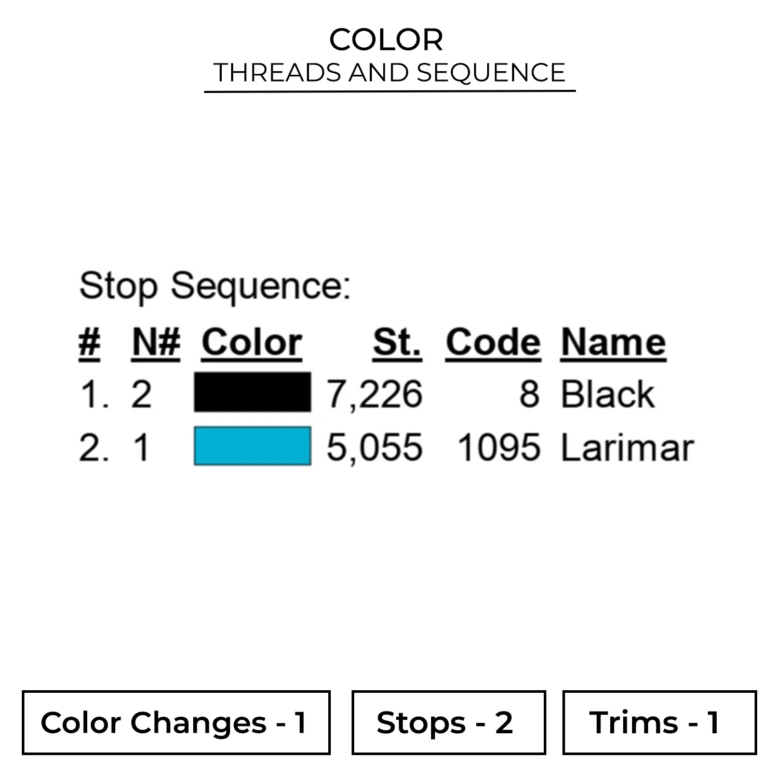
Task: Click thread code 1095
Action: [499, 448]
